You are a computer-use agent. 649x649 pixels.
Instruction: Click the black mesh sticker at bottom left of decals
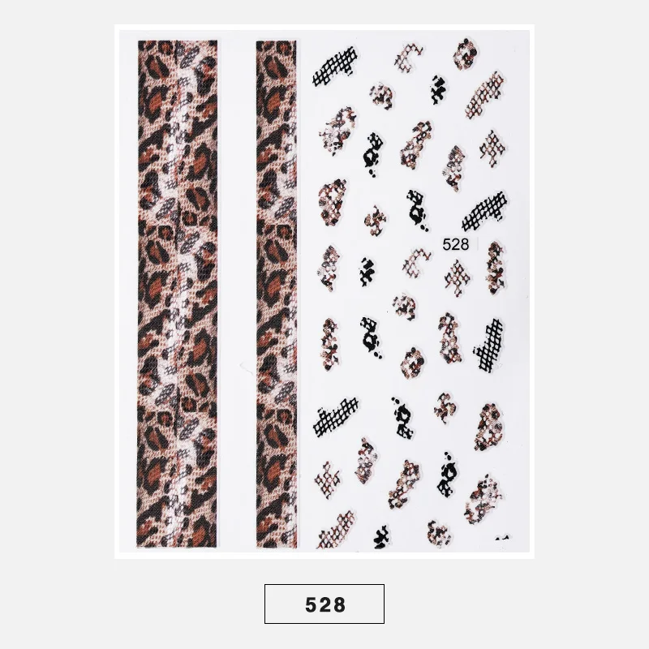(x=336, y=418)
